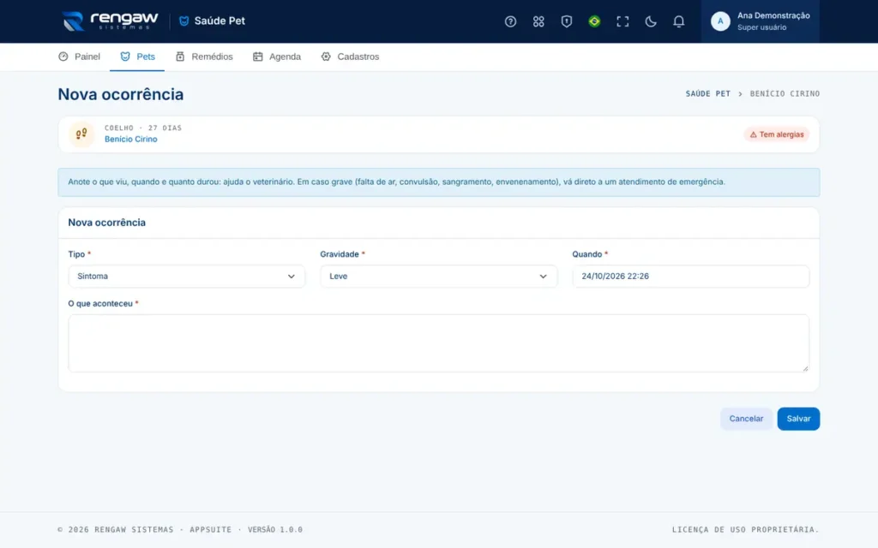This screenshot has width=878, height=548.
Task: Click the Nova ocorrência page heading
Action: pyautogui.click(x=120, y=94)
